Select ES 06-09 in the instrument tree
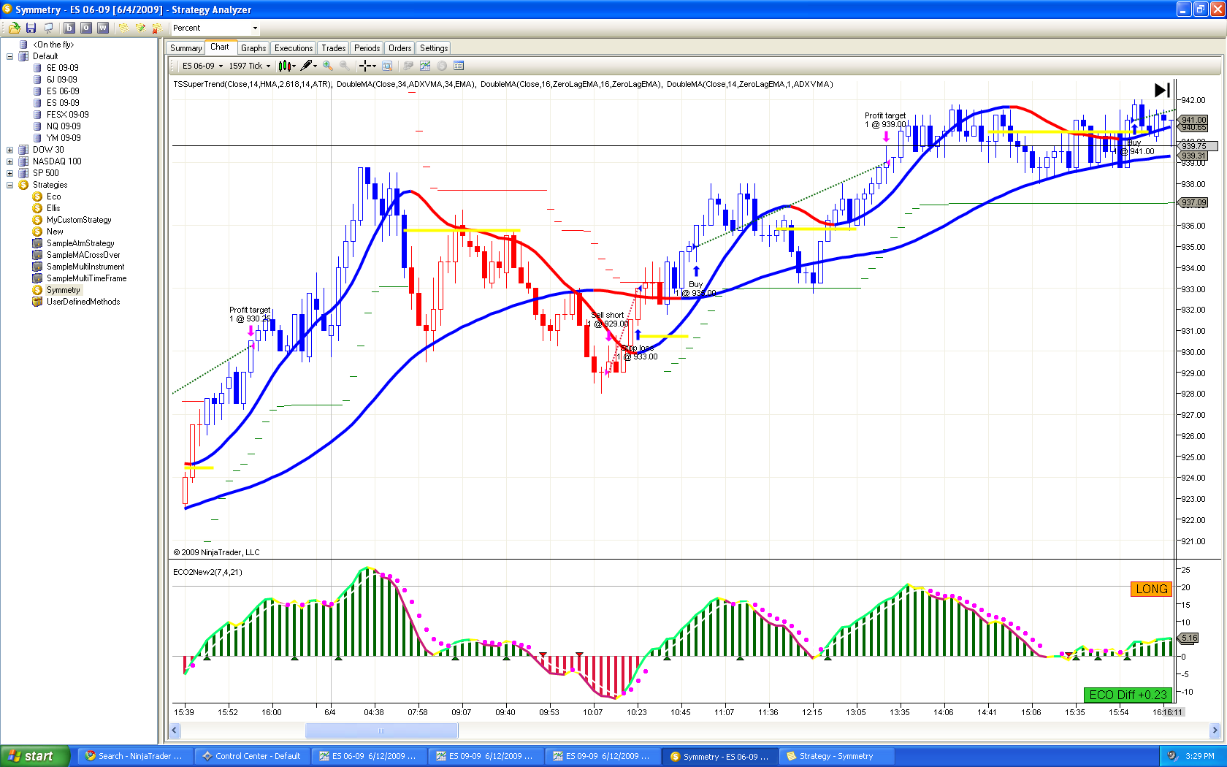The image size is (1227, 767). pos(63,91)
